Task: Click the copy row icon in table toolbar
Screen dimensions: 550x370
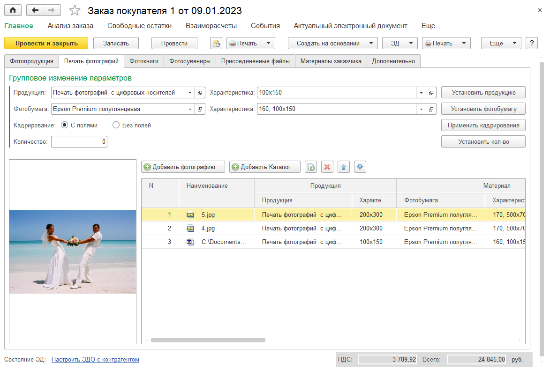Action: [311, 167]
